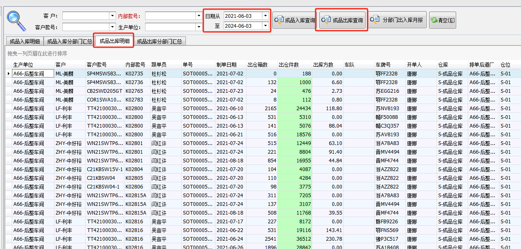Sort by the 仓库 column header
The height and width of the screenshot is (249, 521).
coord(452,65)
